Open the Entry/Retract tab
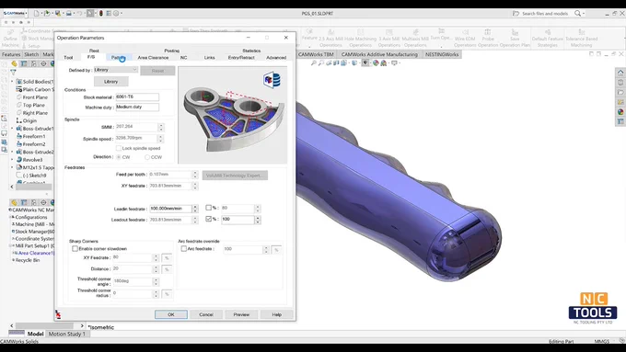The height and width of the screenshot is (352, 626). pos(241,57)
